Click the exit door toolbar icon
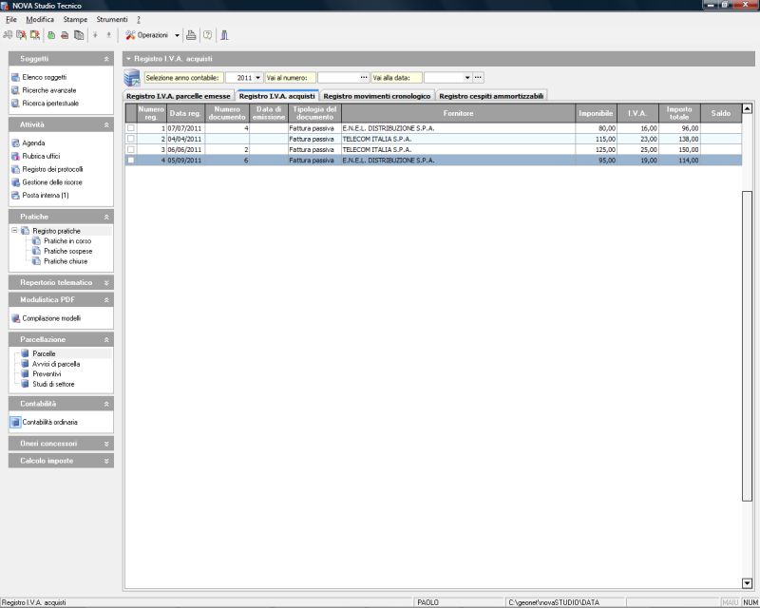Image resolution: width=760 pixels, height=608 pixels. pyautogui.click(x=225, y=35)
